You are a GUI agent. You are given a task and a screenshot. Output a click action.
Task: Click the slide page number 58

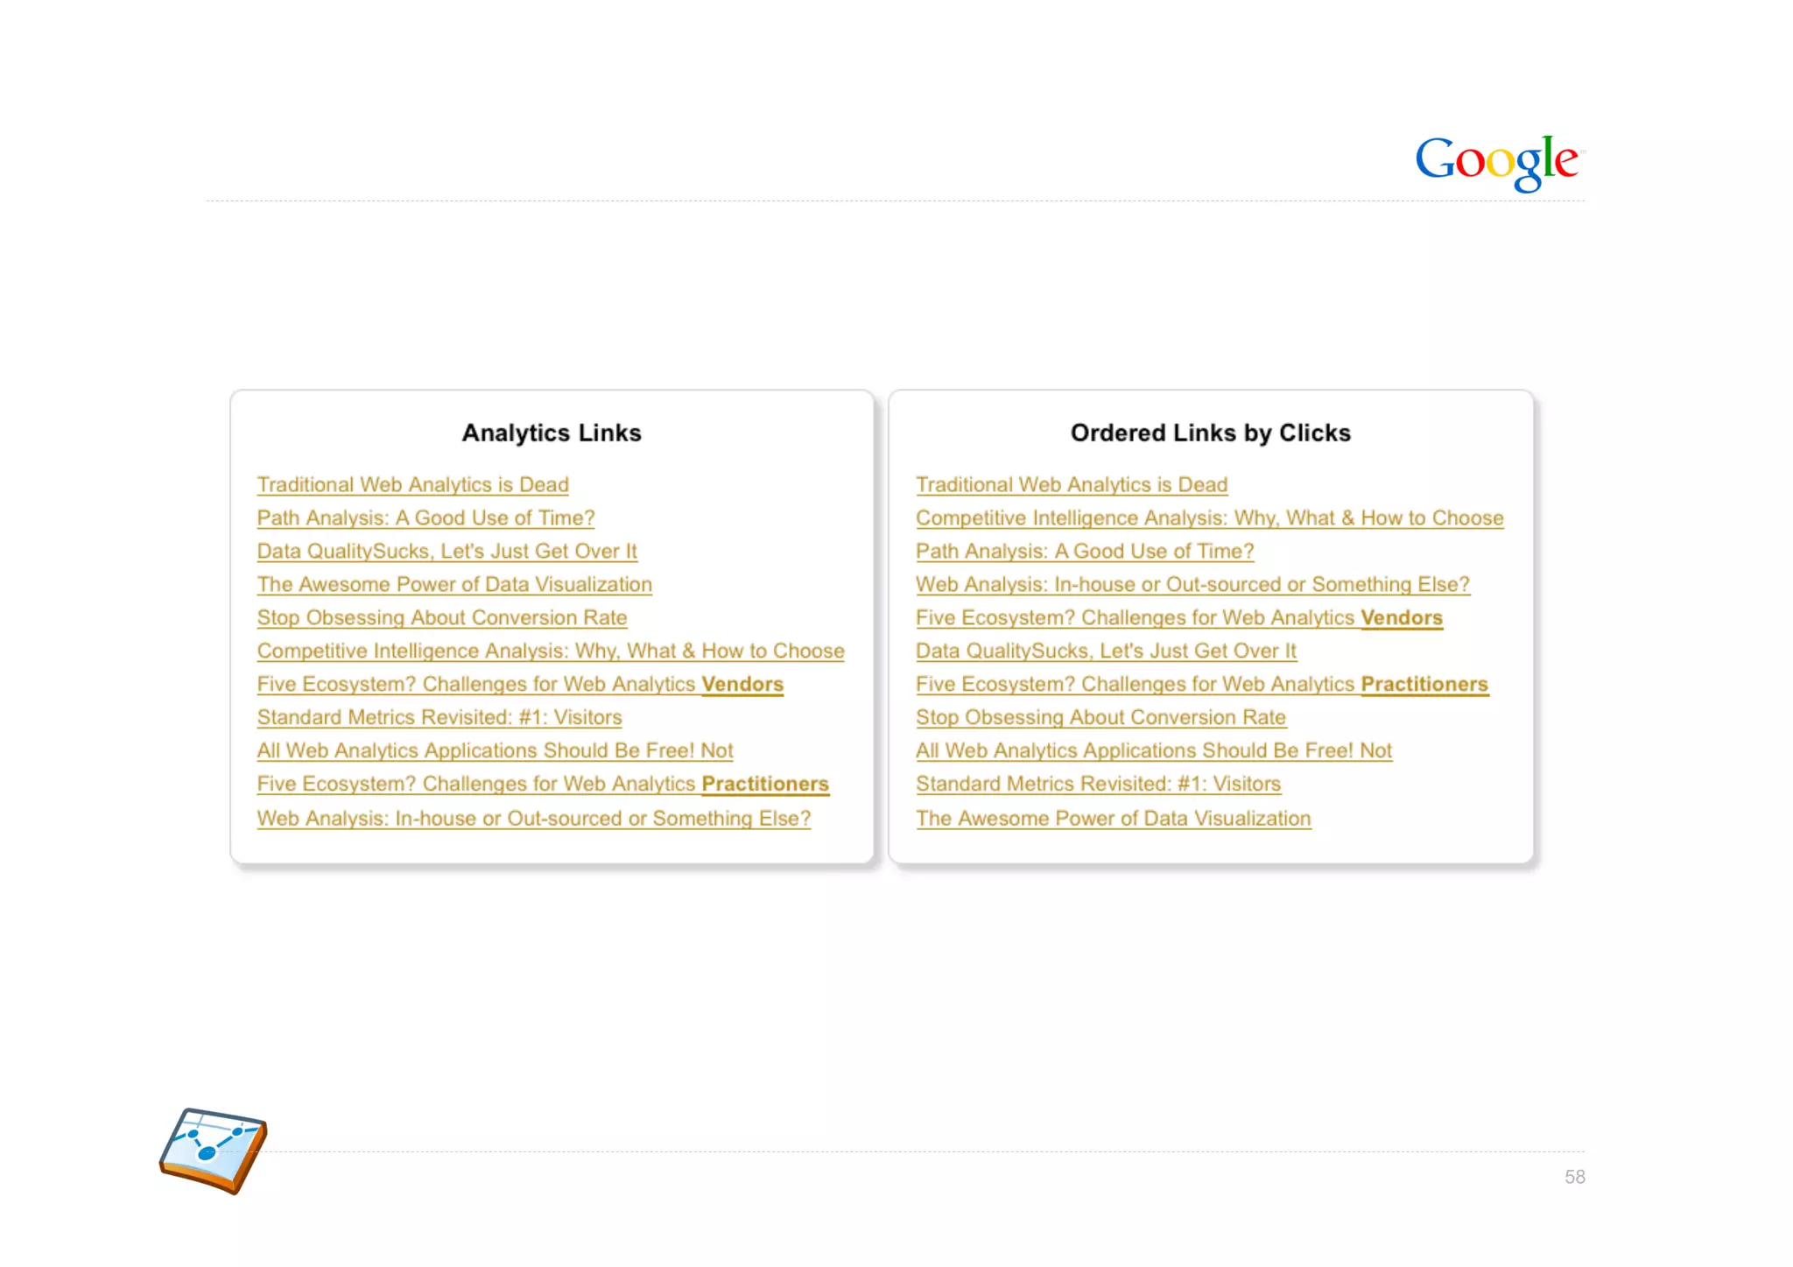(1574, 1177)
